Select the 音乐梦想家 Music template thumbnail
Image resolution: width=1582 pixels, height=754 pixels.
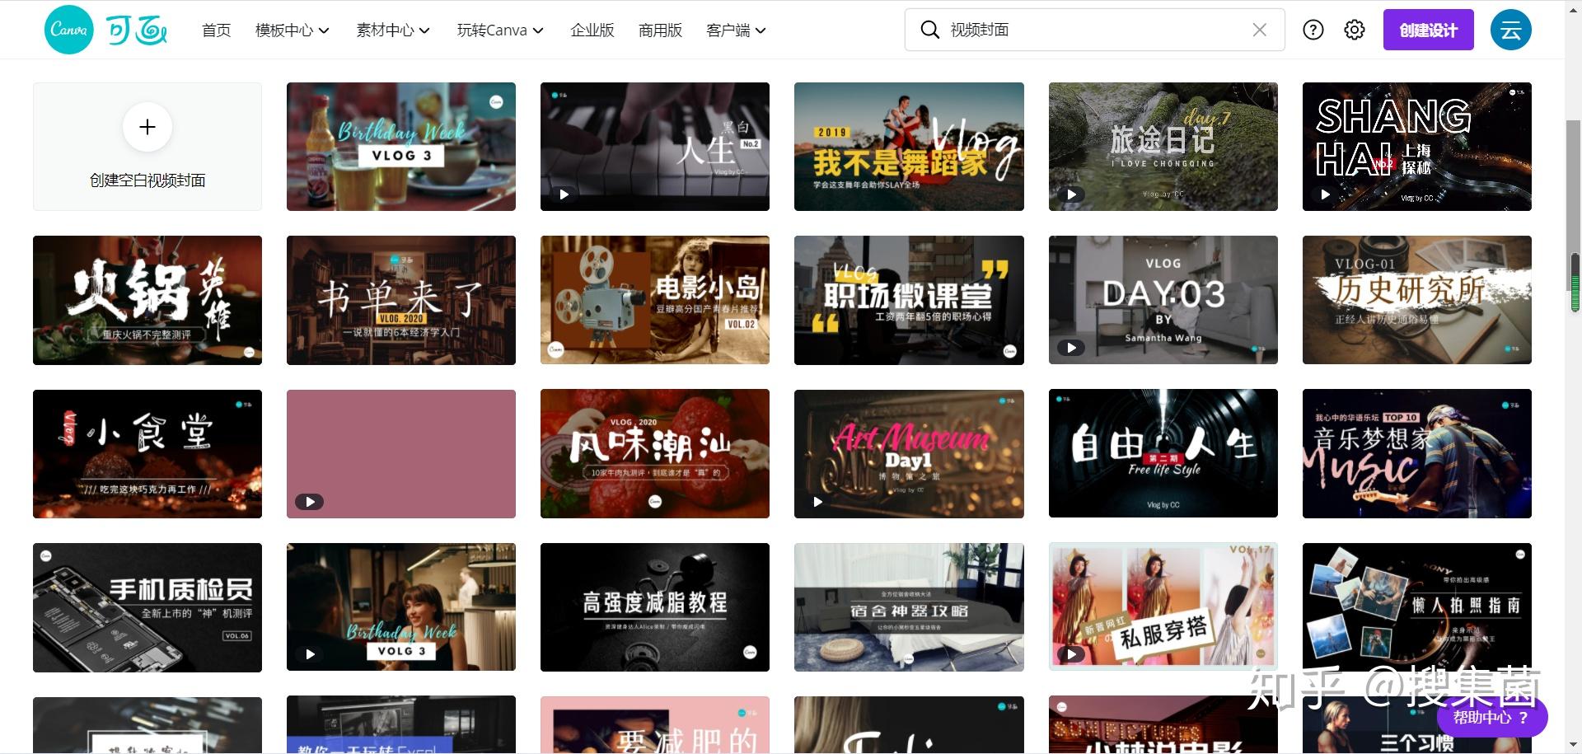pos(1417,454)
